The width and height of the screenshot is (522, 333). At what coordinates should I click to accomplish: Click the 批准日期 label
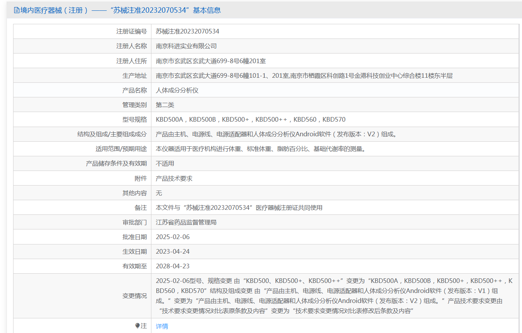pos(135,237)
